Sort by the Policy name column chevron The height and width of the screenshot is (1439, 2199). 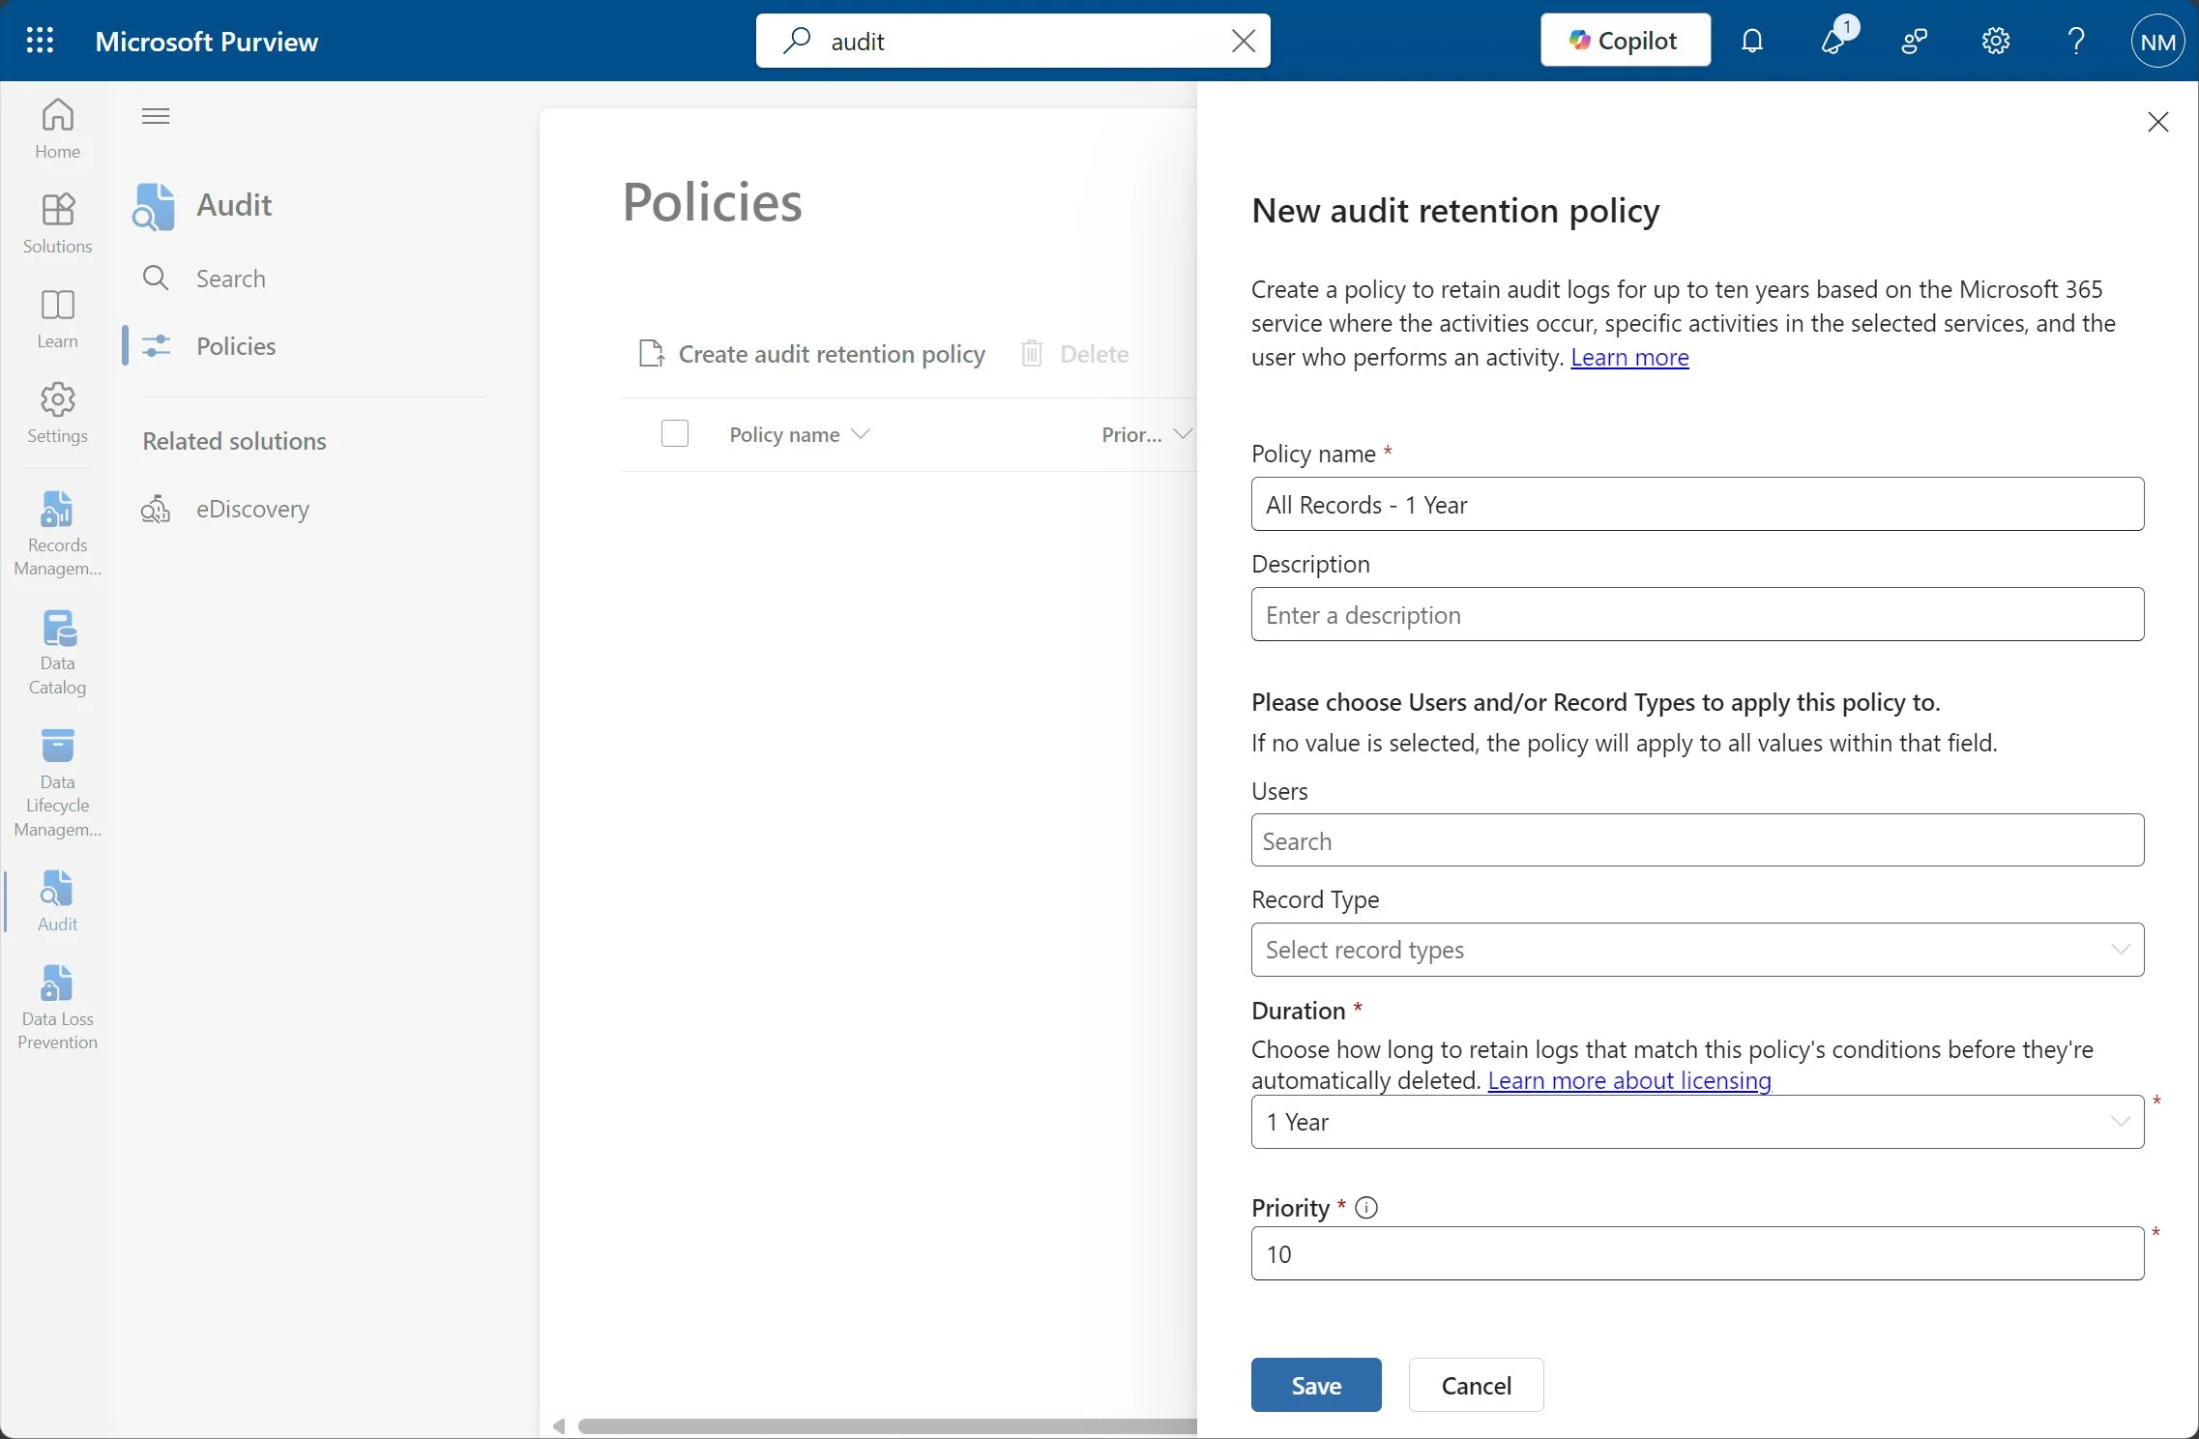click(861, 434)
